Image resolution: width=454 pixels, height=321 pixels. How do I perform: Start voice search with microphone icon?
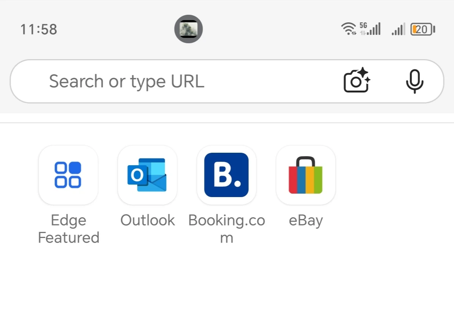click(415, 81)
